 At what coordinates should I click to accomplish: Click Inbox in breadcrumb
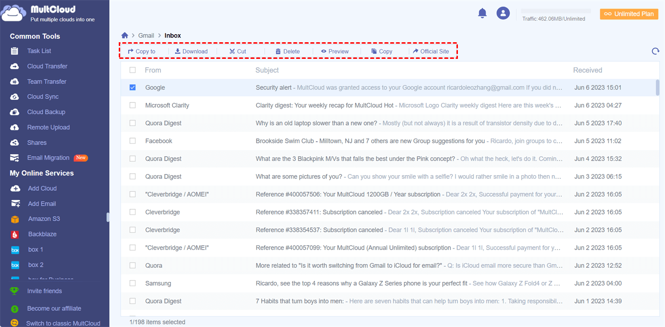pyautogui.click(x=172, y=36)
